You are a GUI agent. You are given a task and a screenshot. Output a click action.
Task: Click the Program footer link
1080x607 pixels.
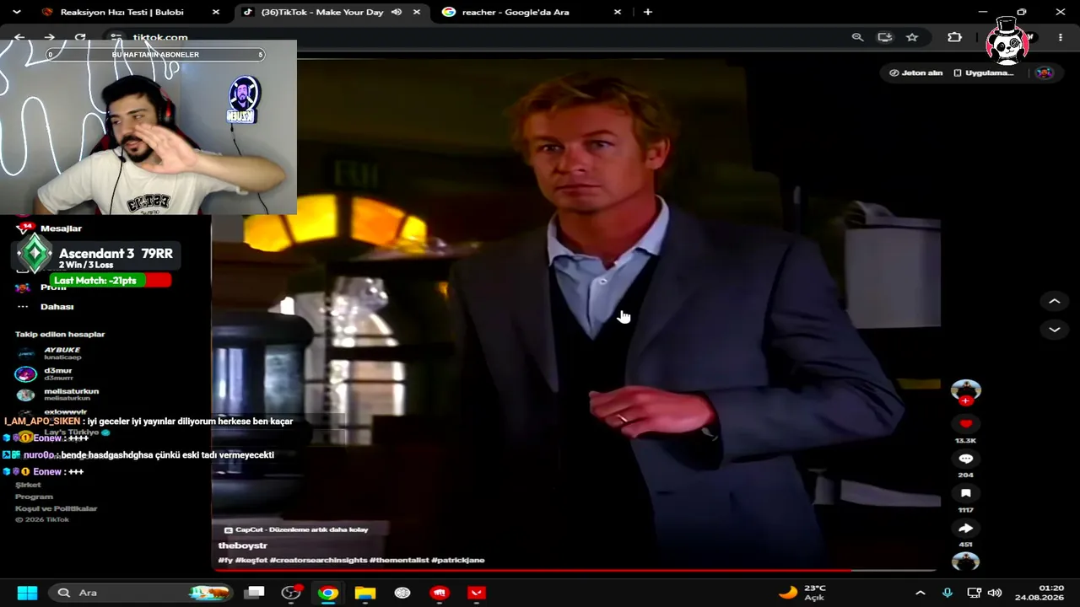[x=34, y=497]
